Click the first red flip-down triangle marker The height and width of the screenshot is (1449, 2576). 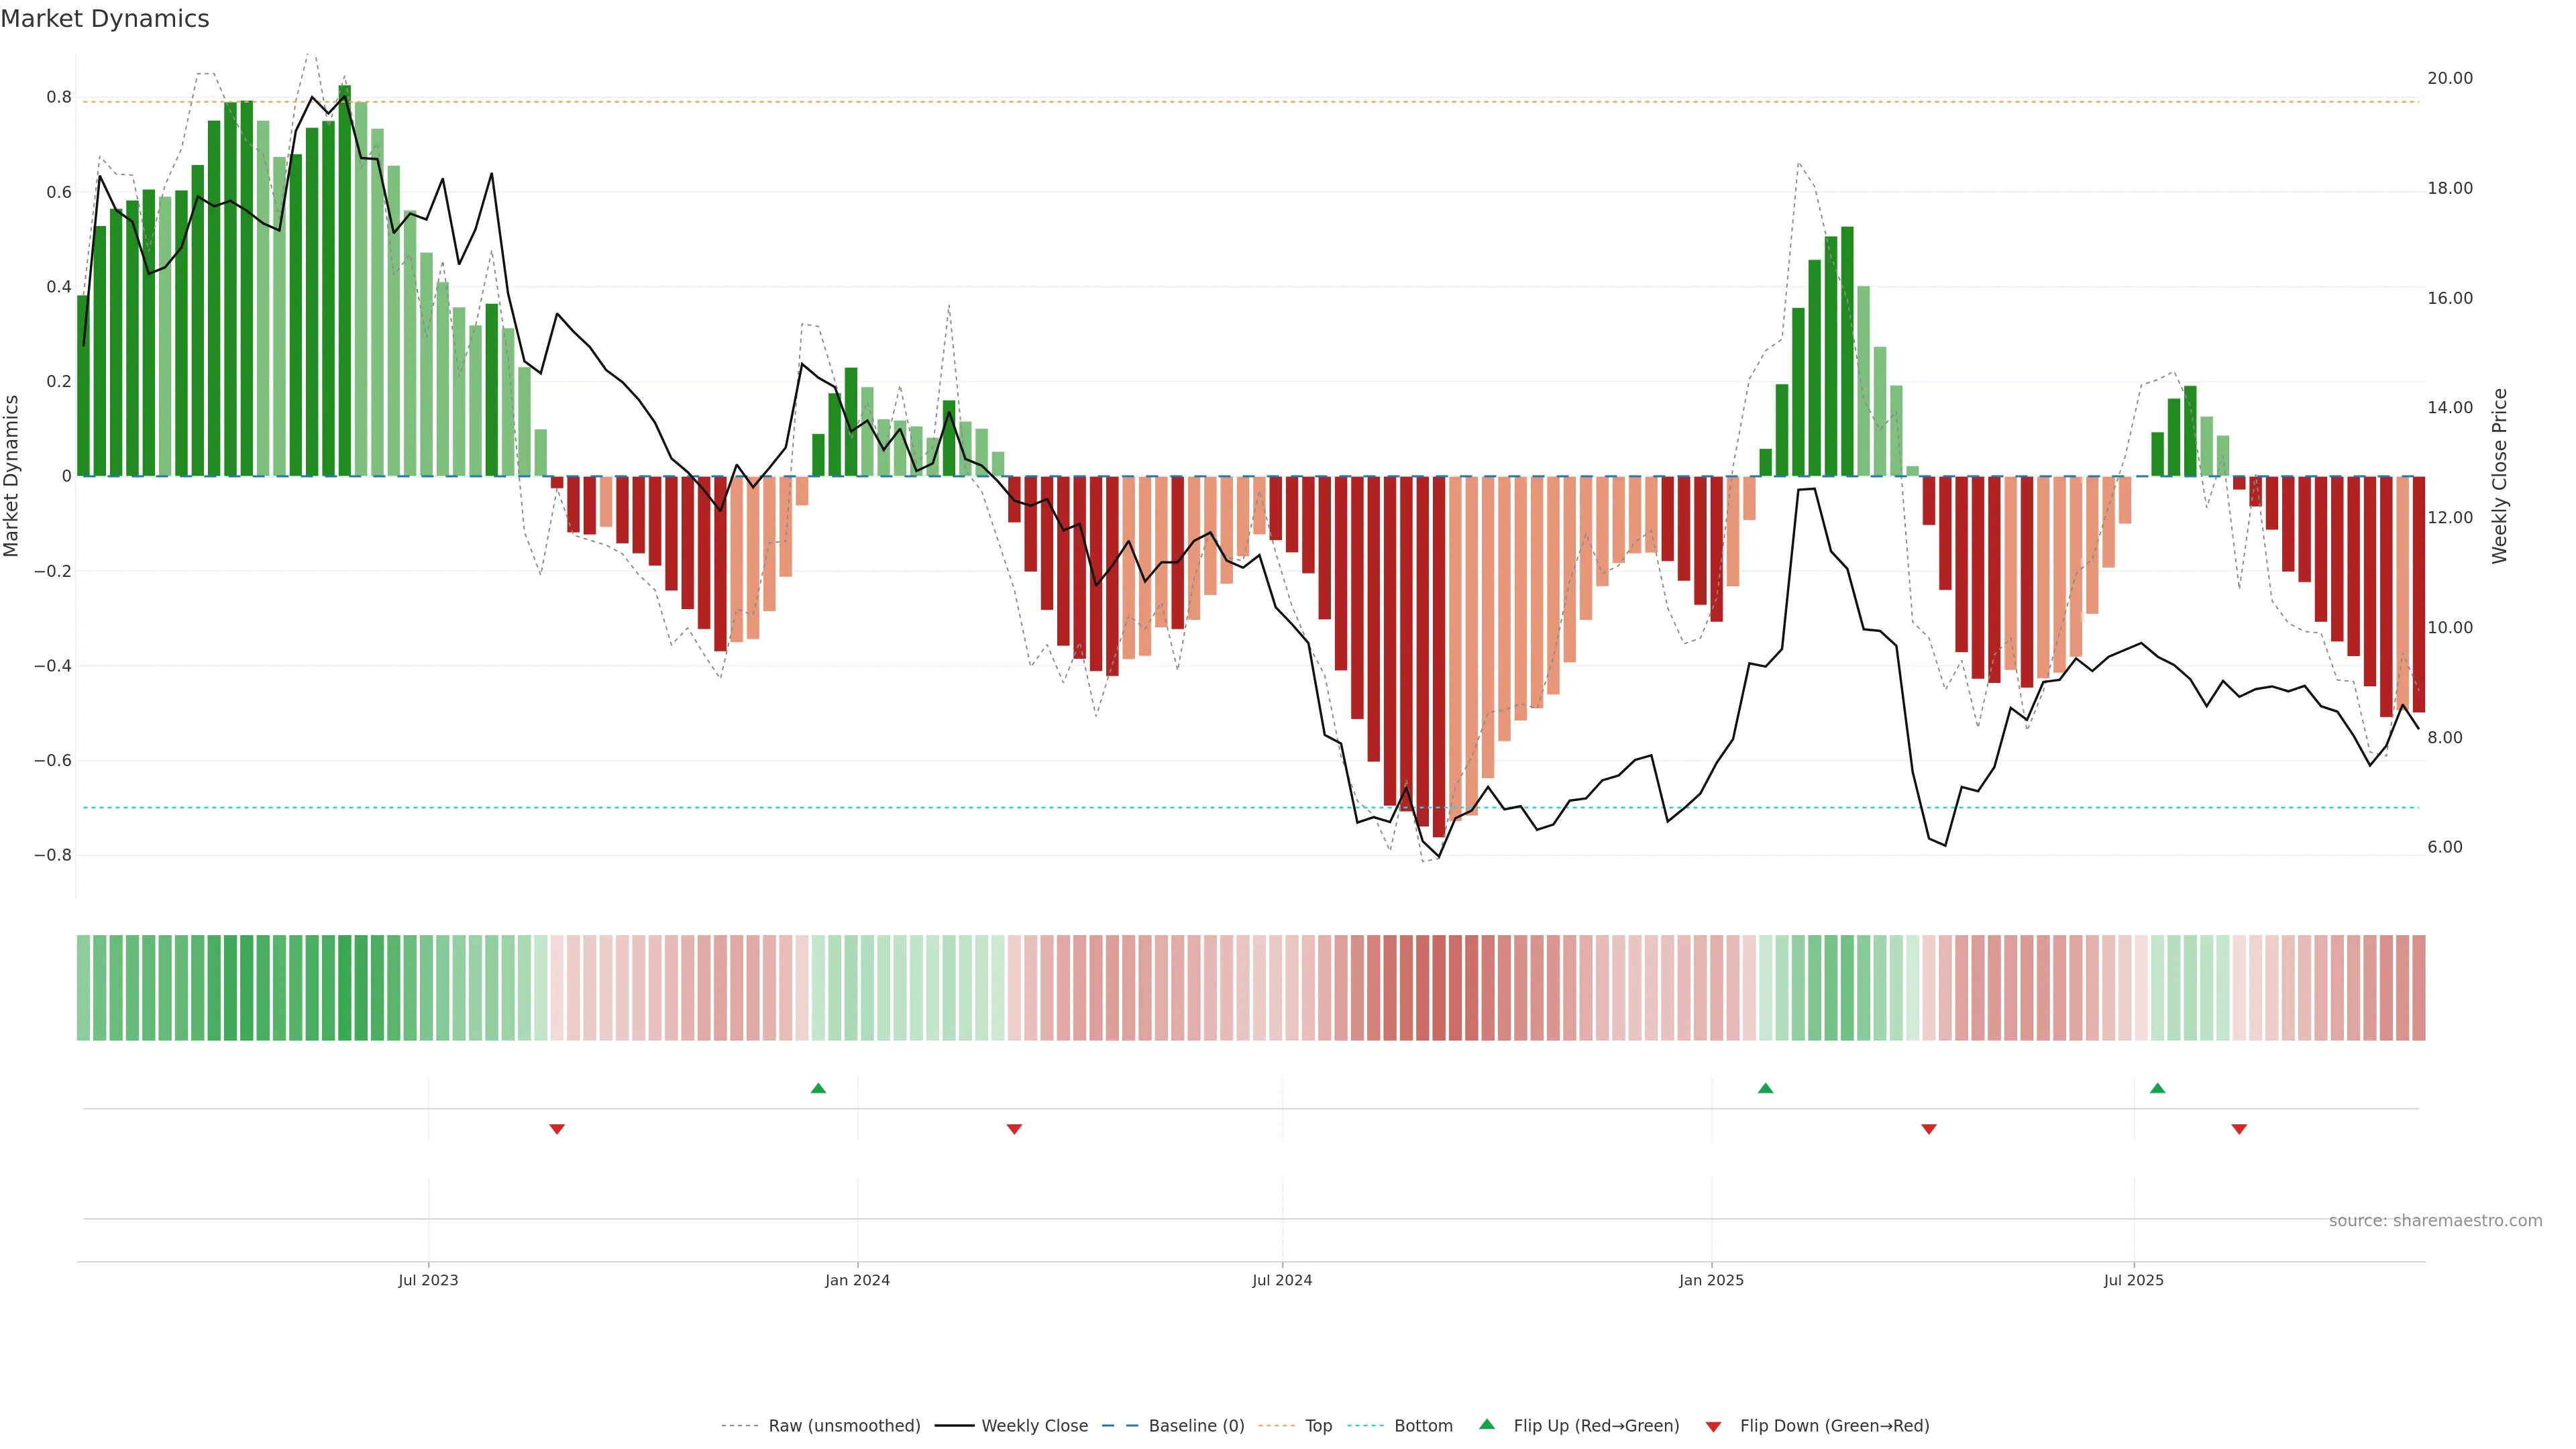557,1129
